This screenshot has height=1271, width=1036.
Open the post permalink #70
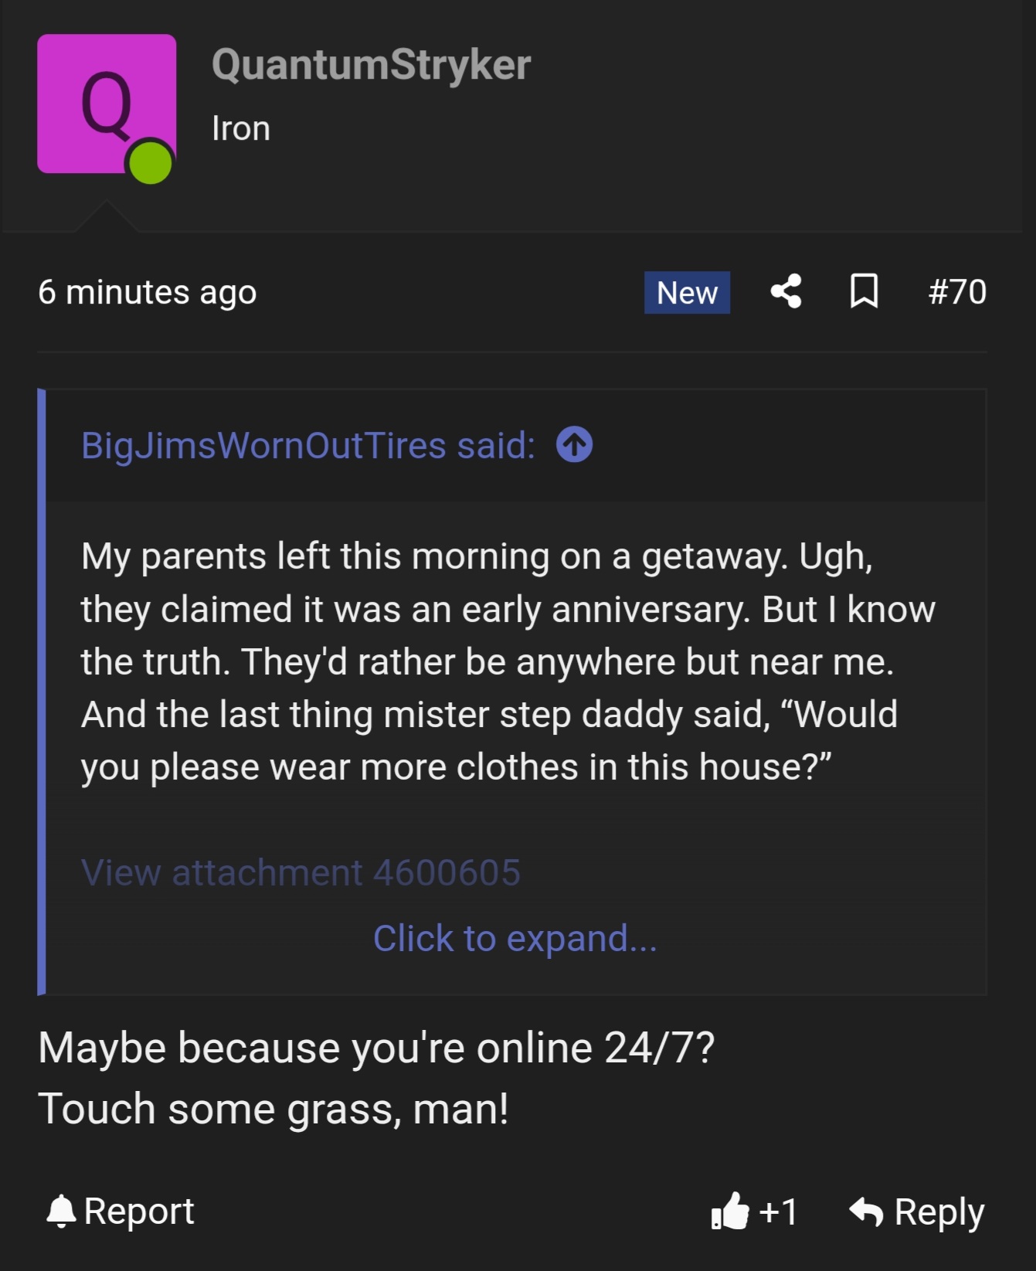957,292
